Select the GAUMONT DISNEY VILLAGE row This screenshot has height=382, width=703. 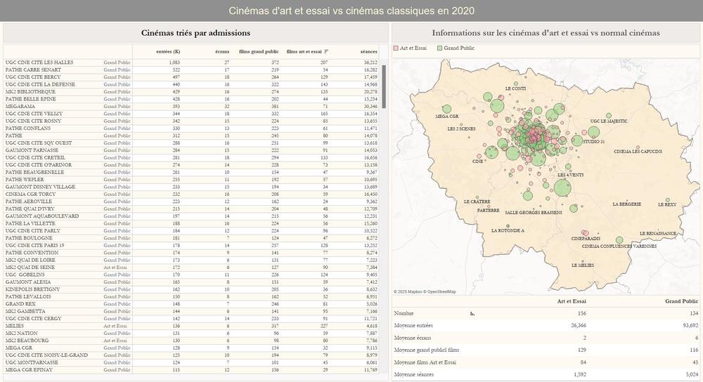point(191,187)
